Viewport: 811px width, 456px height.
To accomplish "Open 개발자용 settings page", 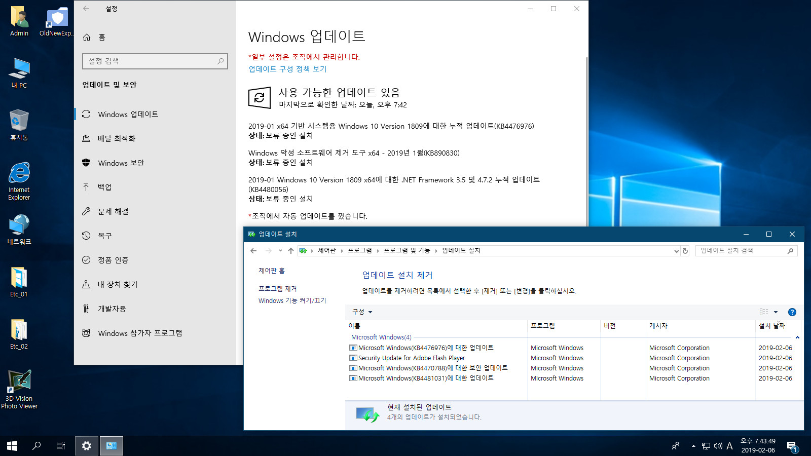I will click(155, 309).
